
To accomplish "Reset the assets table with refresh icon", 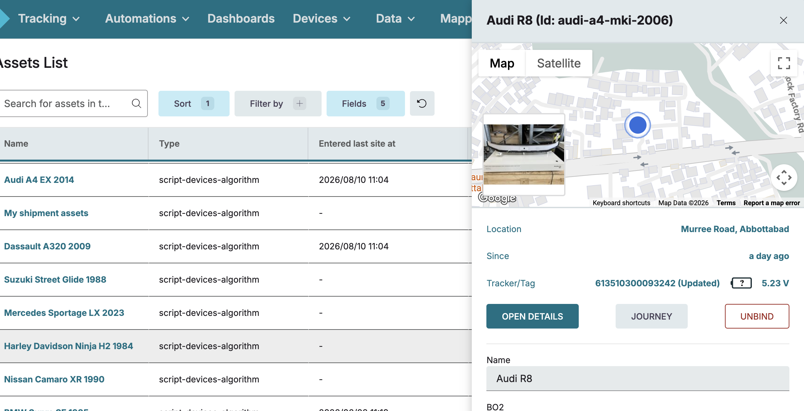I will click(422, 103).
